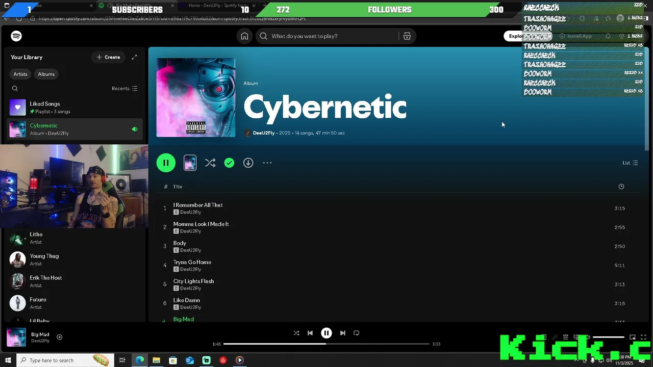653x367 pixels.
Task: Go to Spotify Home
Action: [244, 36]
